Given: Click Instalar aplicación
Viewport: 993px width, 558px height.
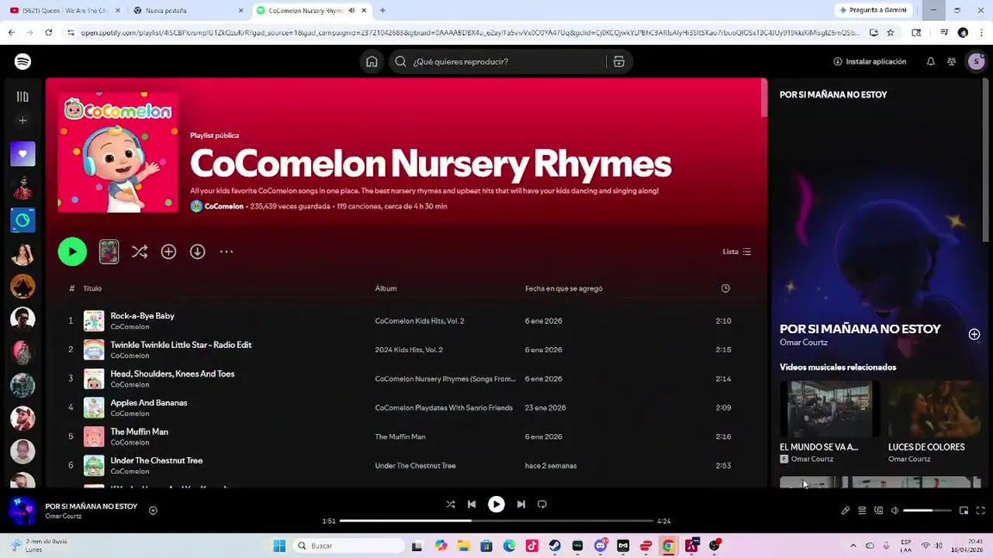Looking at the screenshot, I should tap(870, 61).
